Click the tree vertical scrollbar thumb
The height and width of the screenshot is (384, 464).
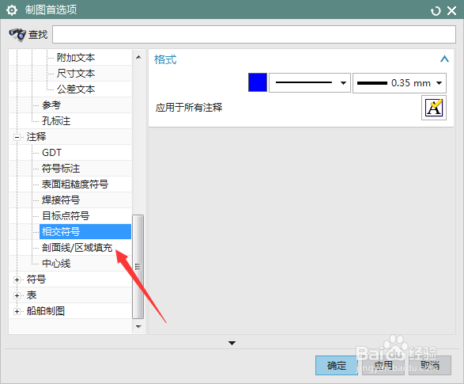tap(138, 267)
